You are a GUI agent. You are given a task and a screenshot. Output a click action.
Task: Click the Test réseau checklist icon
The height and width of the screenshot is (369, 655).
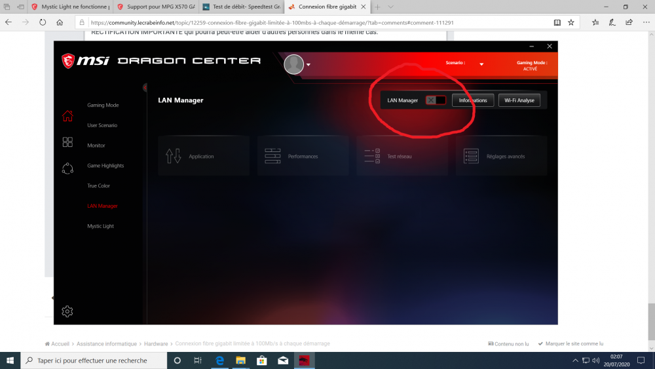372,156
